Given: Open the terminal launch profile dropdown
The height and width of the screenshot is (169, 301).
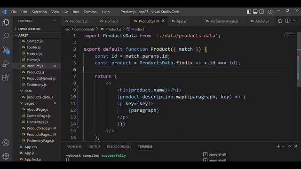Looking at the screenshot, I should [x=283, y=146].
